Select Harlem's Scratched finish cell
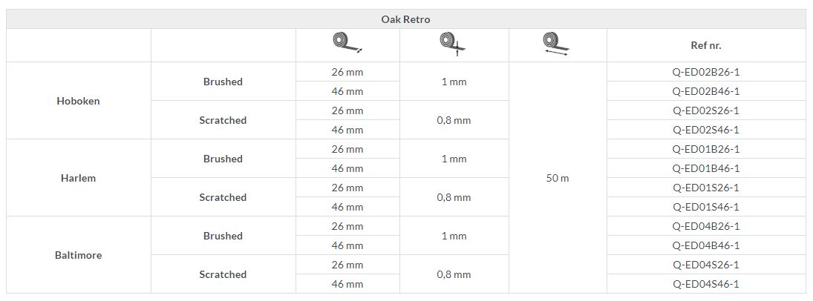 click(223, 197)
